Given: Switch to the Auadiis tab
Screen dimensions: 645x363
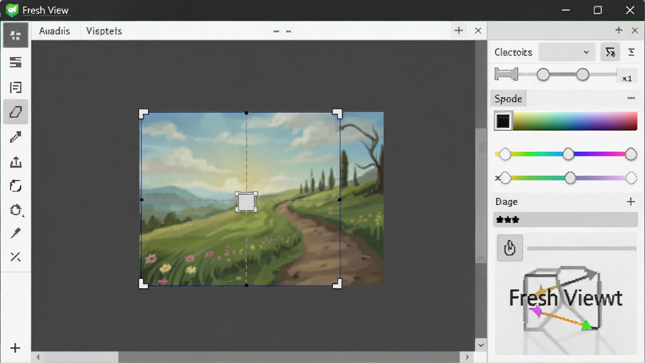Looking at the screenshot, I should coord(54,31).
